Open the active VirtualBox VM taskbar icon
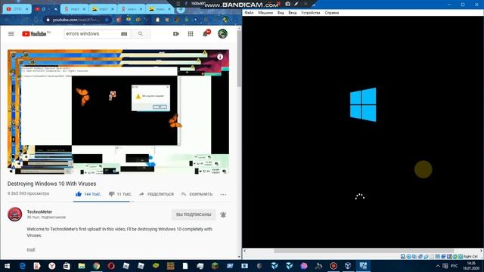 pyautogui.click(x=363, y=266)
